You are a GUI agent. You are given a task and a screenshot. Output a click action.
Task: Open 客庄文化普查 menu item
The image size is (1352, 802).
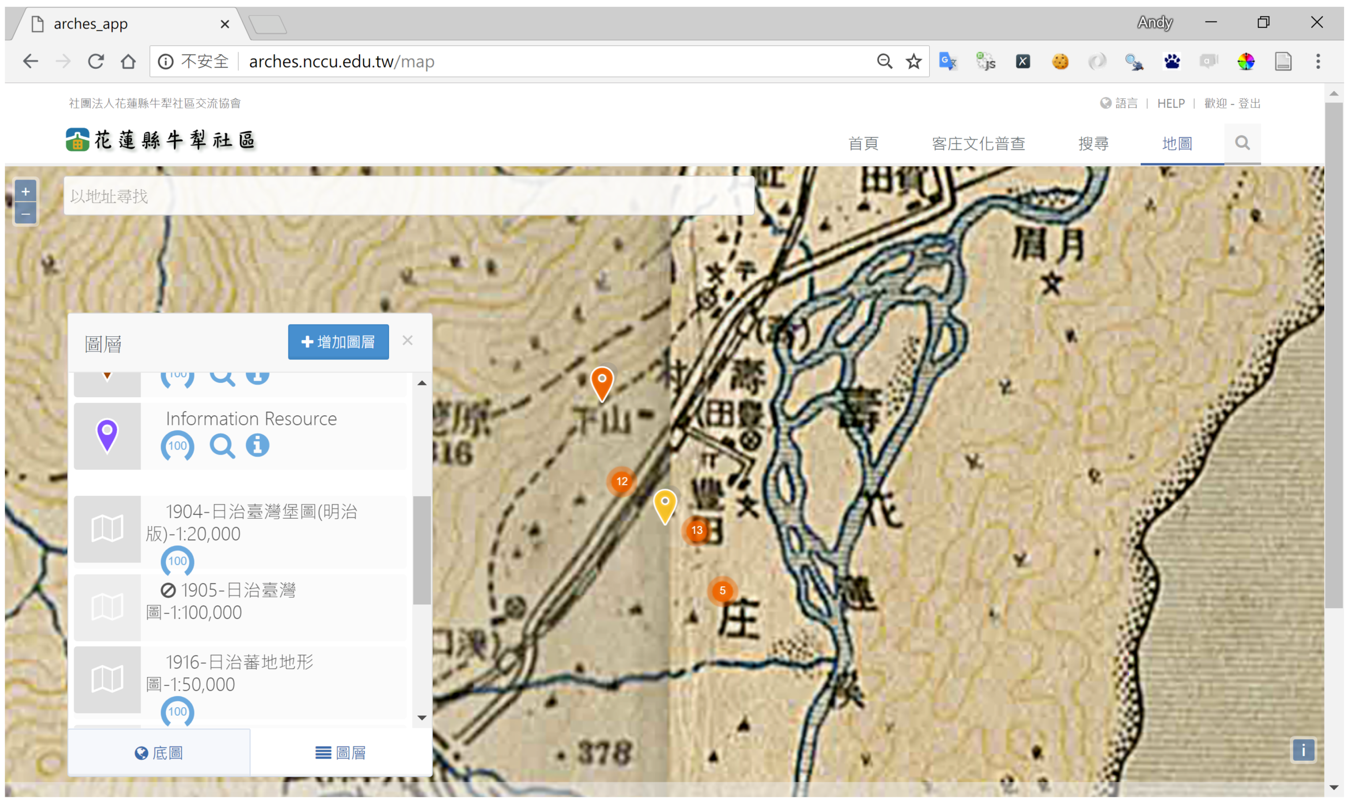pyautogui.click(x=978, y=143)
